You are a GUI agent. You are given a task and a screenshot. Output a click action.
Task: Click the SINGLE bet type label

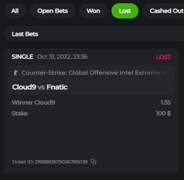pos(22,57)
